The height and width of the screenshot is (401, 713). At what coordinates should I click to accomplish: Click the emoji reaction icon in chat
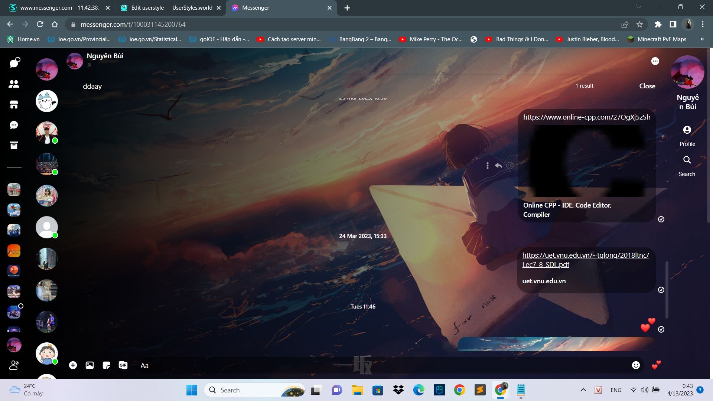[x=510, y=166]
